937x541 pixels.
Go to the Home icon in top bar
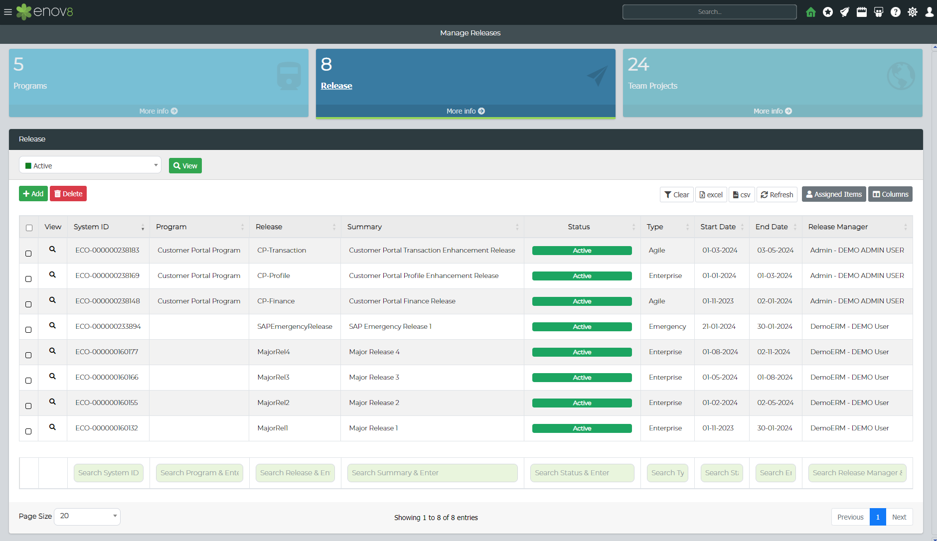pyautogui.click(x=811, y=12)
